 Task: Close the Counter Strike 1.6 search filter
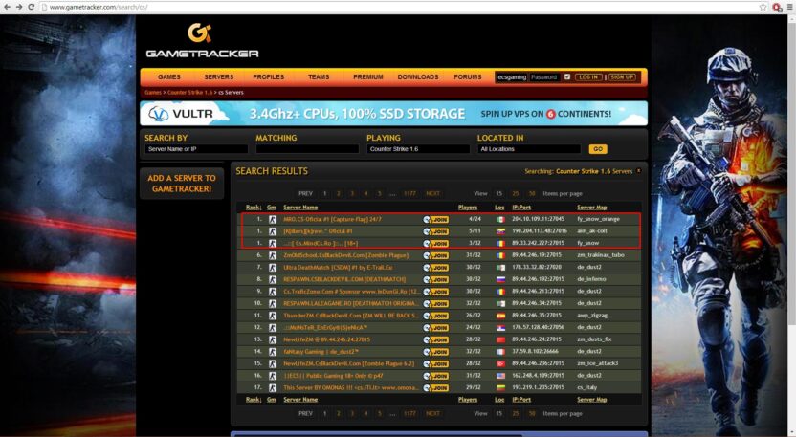(639, 171)
